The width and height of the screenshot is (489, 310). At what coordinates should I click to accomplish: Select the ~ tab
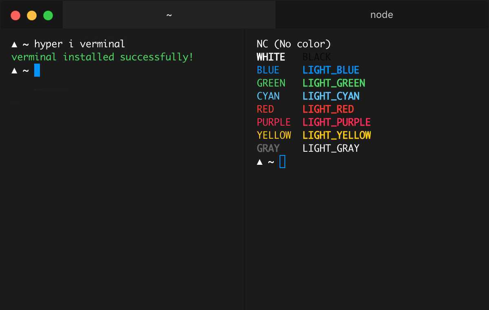[169, 15]
